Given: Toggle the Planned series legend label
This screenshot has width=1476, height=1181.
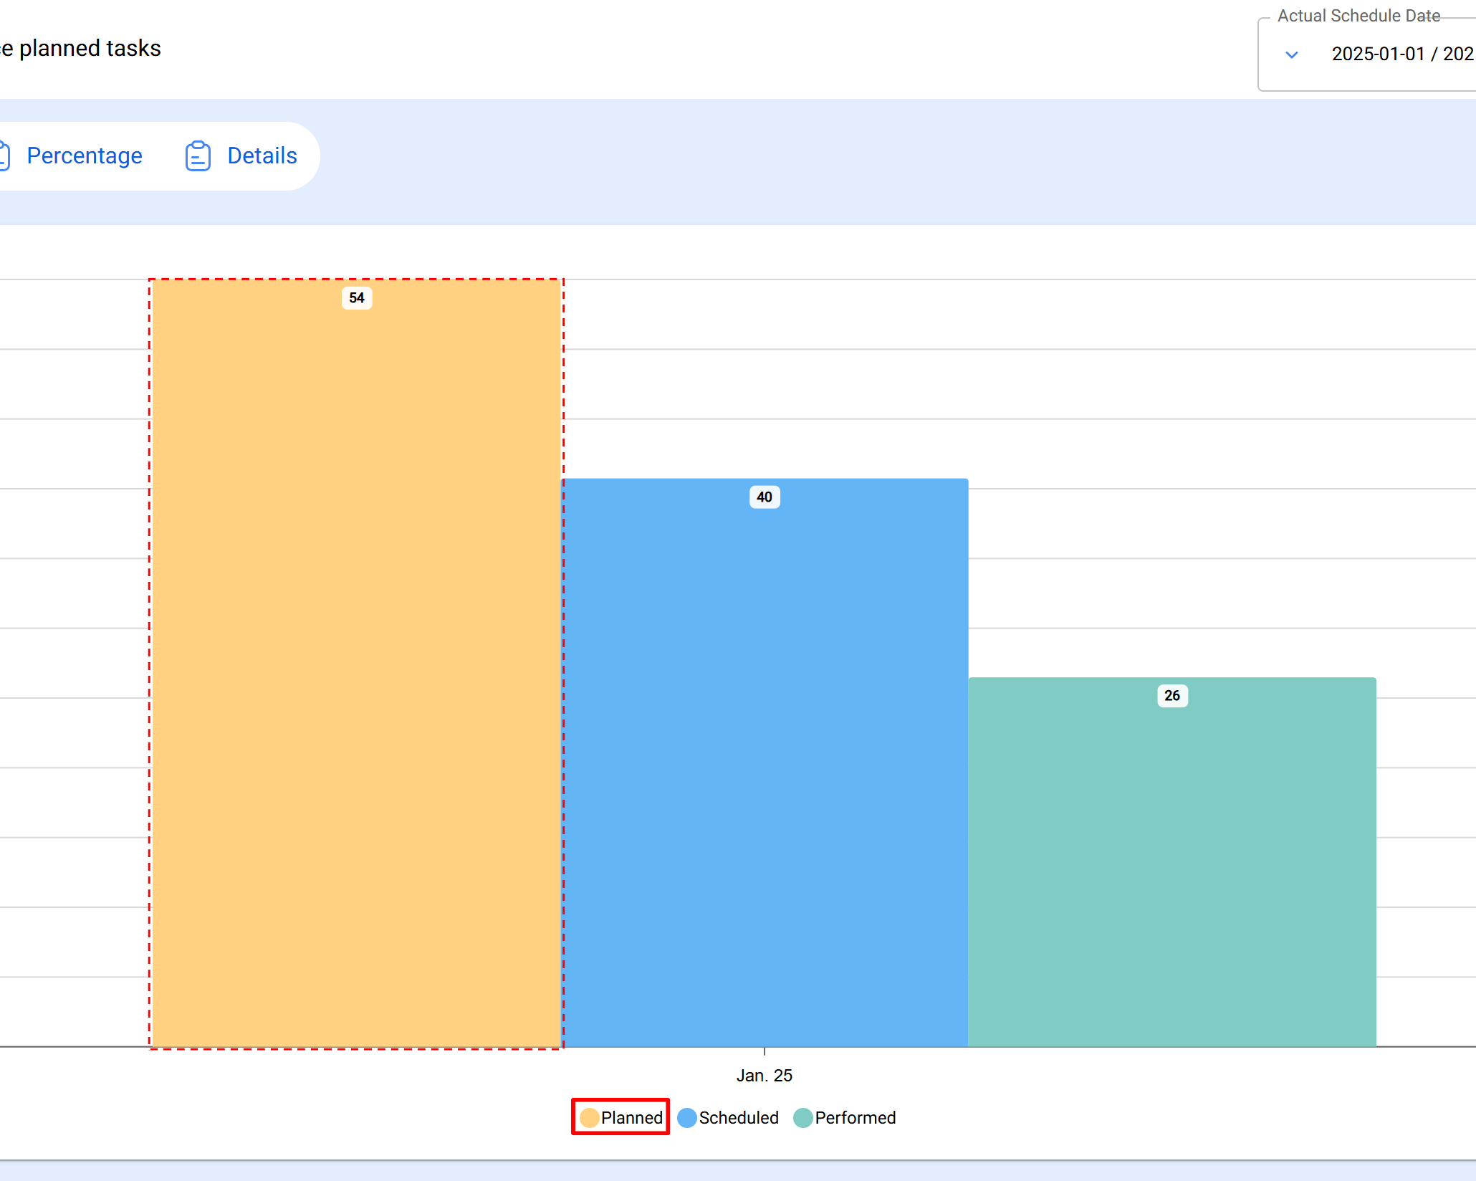Looking at the screenshot, I should coord(631,1118).
